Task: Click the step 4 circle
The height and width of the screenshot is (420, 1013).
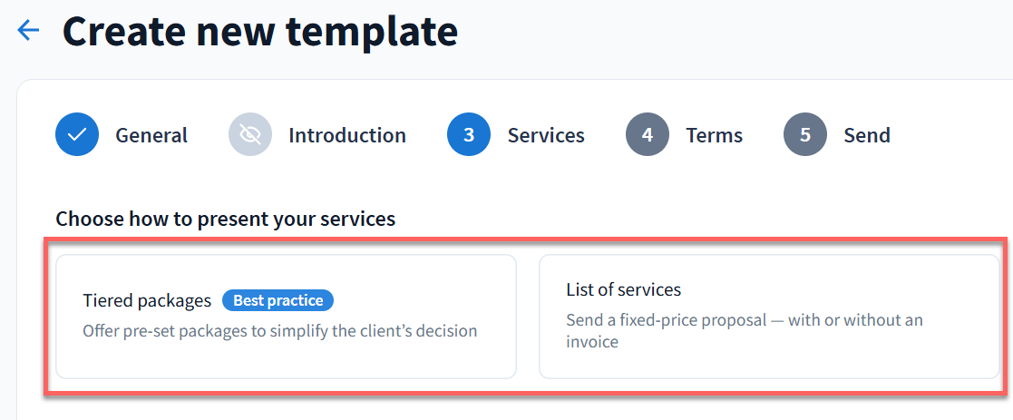Action: [x=648, y=135]
